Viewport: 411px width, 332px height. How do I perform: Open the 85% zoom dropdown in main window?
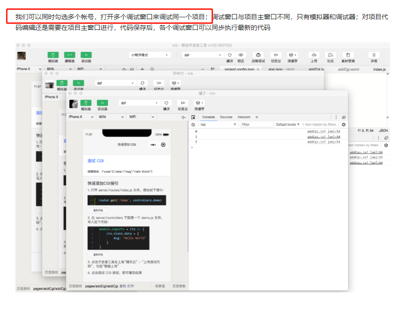(59, 69)
